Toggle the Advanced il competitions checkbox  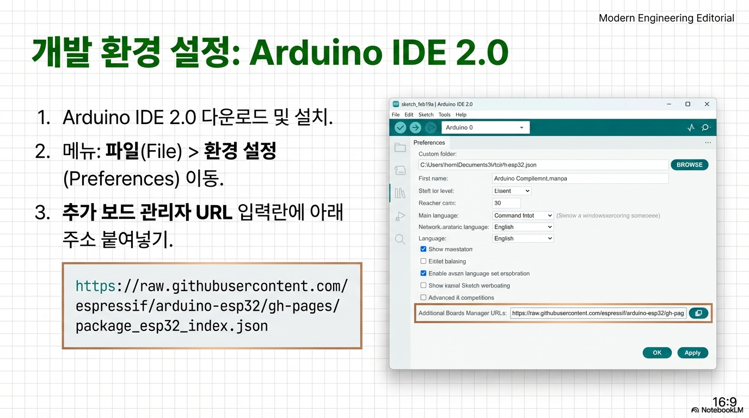(x=423, y=298)
